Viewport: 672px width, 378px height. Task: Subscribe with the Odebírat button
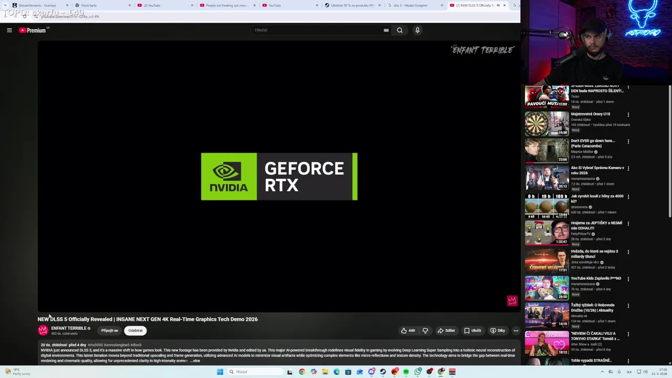click(135, 331)
